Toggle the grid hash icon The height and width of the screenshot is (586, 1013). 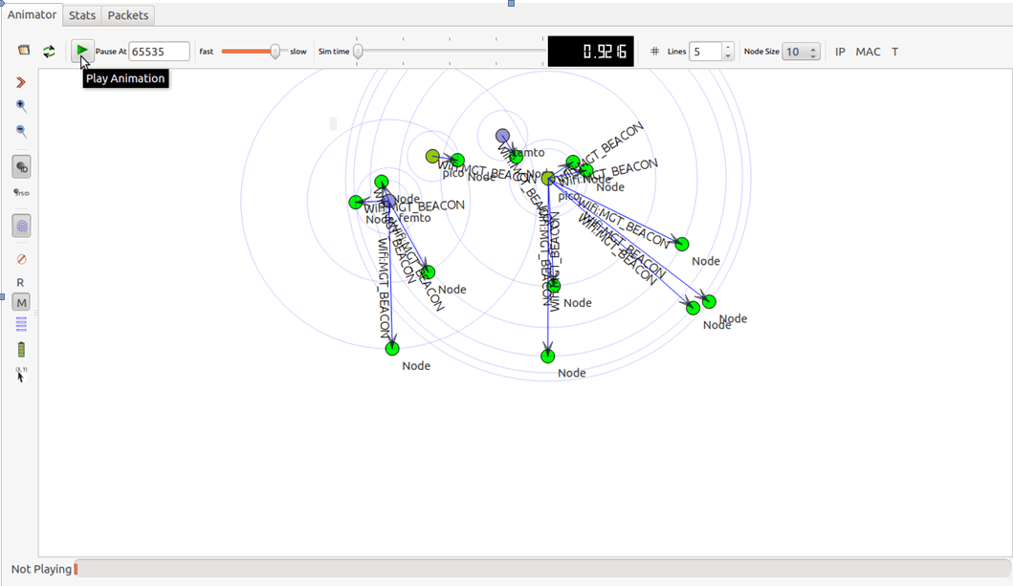click(x=654, y=51)
